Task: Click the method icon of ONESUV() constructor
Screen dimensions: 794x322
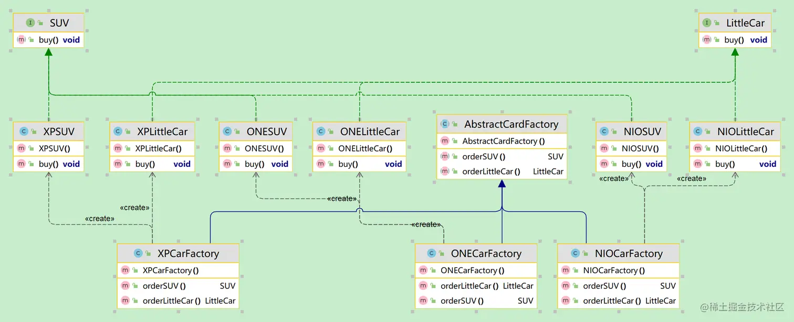Action: pos(227,148)
